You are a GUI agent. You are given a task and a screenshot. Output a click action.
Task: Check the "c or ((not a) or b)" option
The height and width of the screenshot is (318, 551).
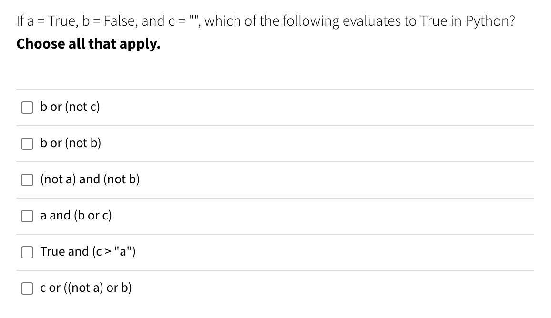pyautogui.click(x=27, y=288)
